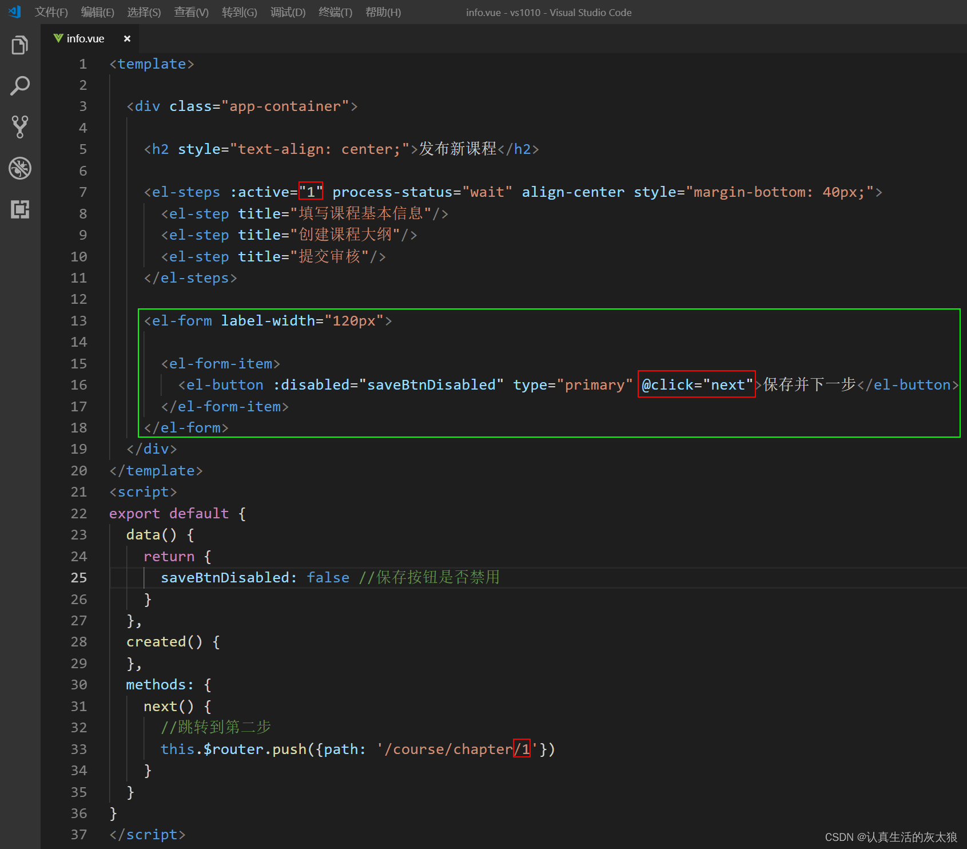Open the Debug bug icon in activity bar
The image size is (967, 849).
(x=20, y=168)
